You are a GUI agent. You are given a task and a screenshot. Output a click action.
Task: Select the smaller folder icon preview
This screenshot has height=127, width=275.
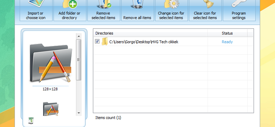51,109
